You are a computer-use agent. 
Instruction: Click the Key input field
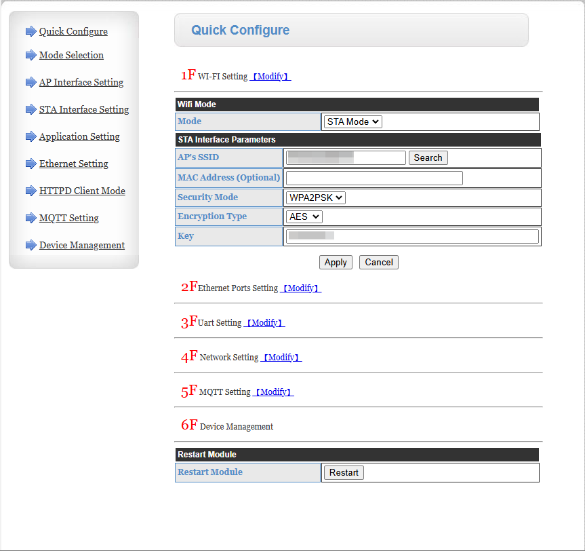click(412, 236)
